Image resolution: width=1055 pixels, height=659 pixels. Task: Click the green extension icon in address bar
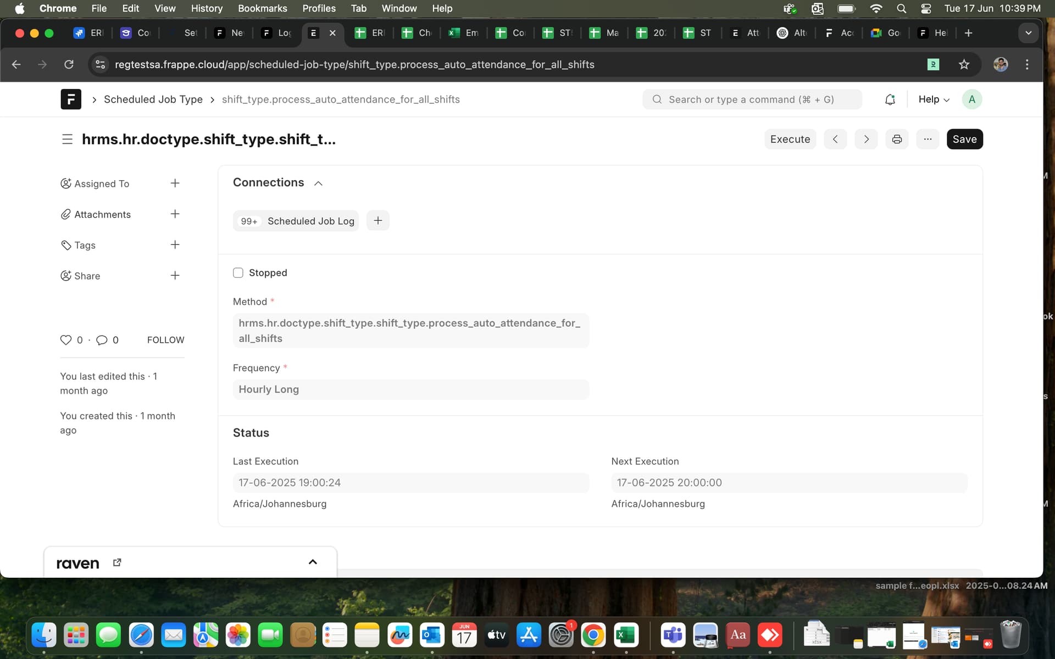tap(933, 65)
